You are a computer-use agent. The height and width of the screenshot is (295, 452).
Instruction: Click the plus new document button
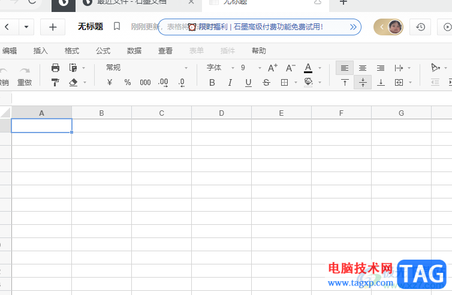(53, 27)
